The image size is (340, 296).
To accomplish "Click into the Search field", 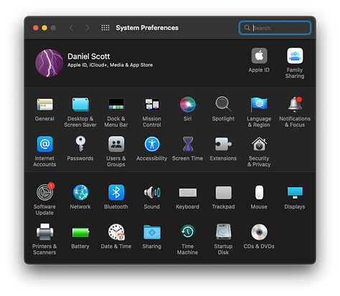I will click(x=275, y=28).
